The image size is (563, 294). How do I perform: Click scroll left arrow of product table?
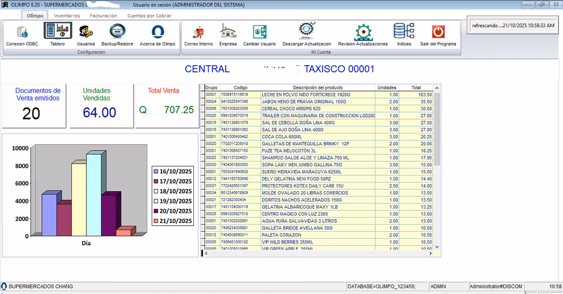(206, 253)
